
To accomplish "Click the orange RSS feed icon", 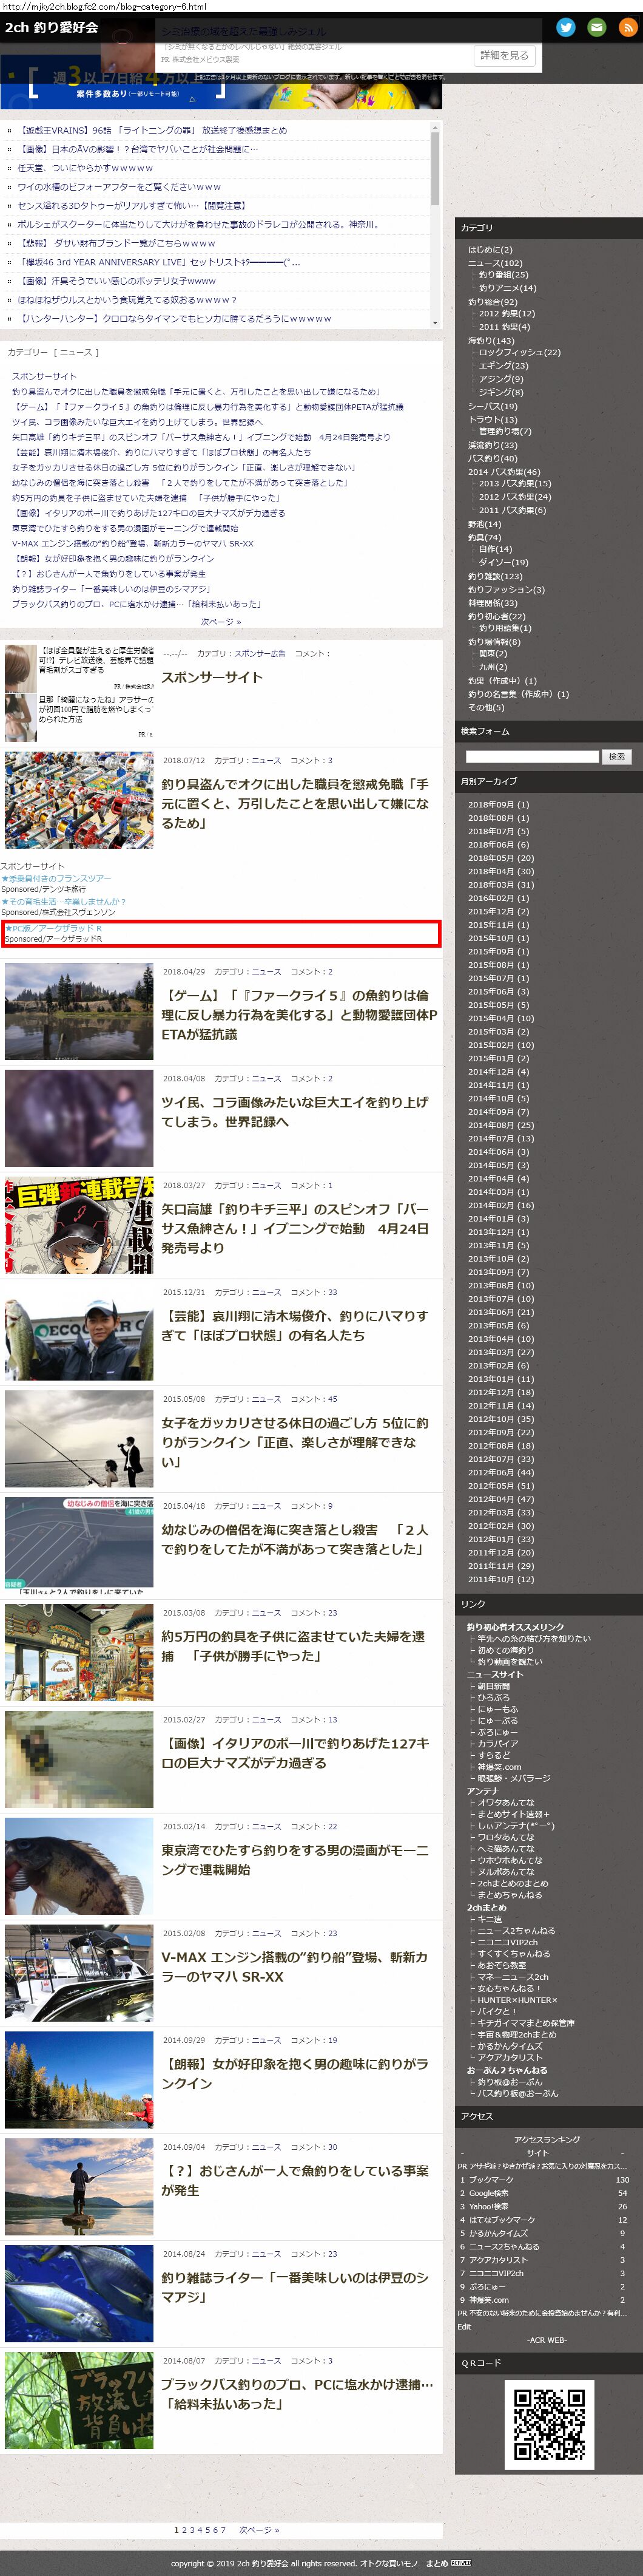I will pyautogui.click(x=628, y=27).
